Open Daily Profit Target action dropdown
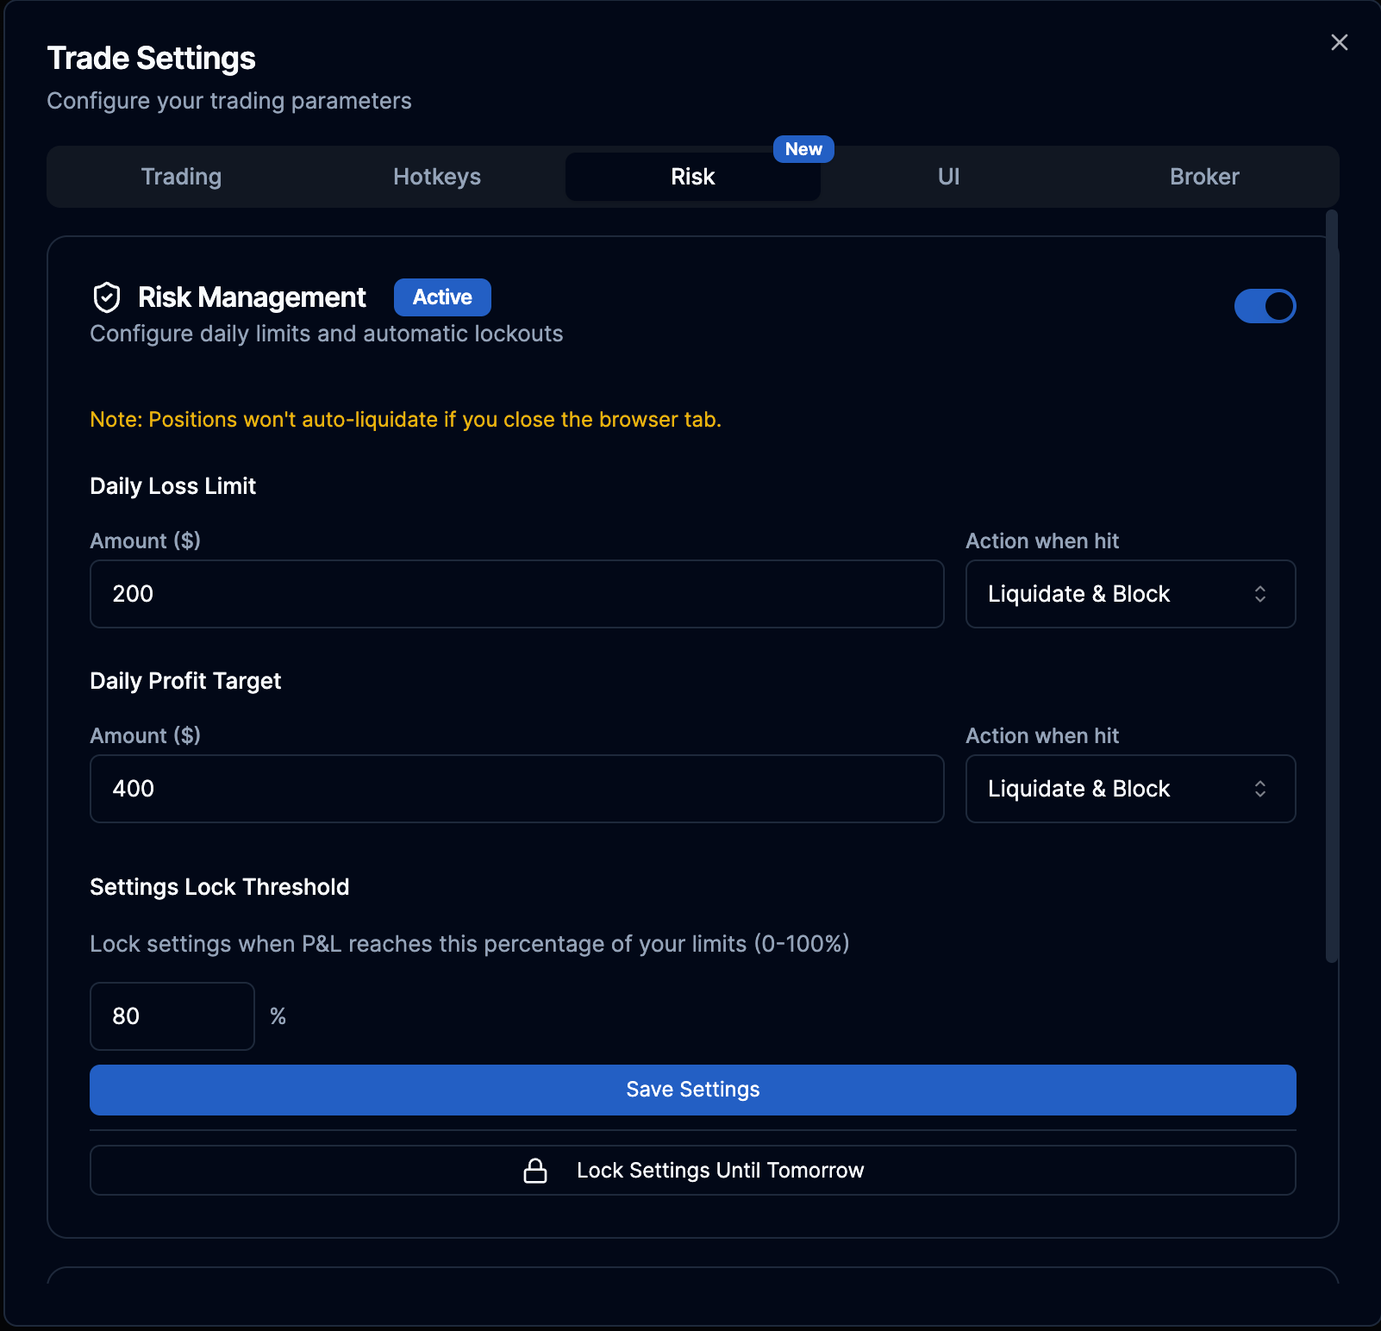The width and height of the screenshot is (1381, 1331). (1129, 789)
